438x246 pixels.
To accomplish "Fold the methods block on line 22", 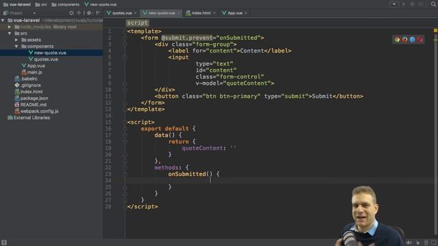I will (125, 167).
